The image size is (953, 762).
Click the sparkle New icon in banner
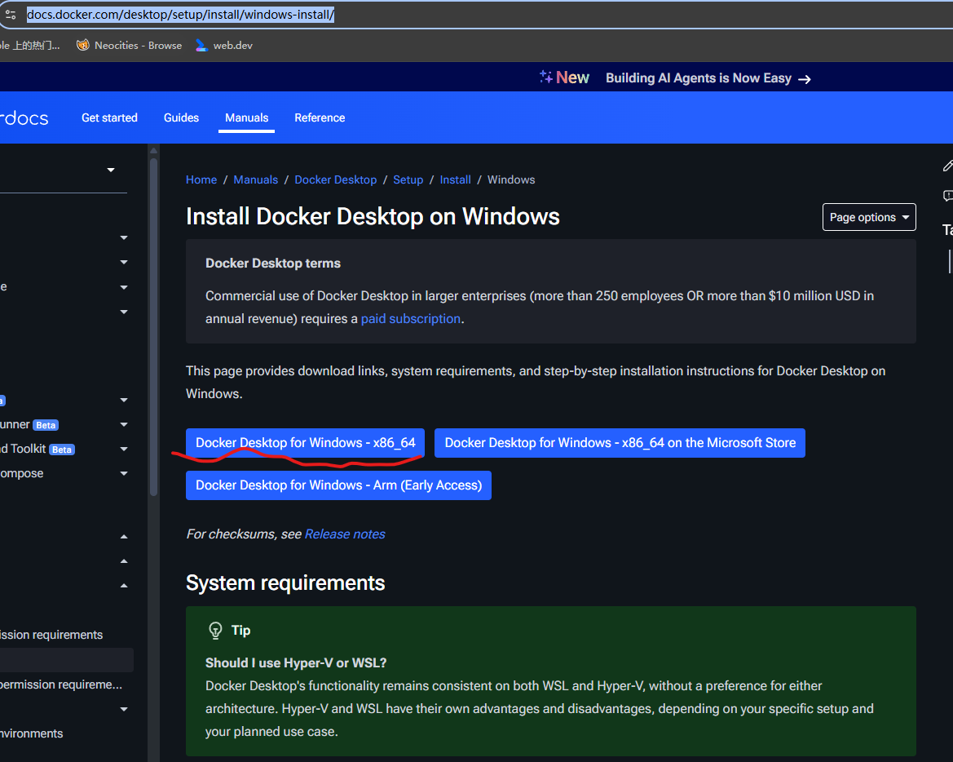pos(545,77)
